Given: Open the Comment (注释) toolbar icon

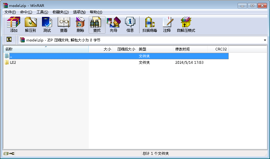Looking at the screenshot, I should tap(167, 25).
